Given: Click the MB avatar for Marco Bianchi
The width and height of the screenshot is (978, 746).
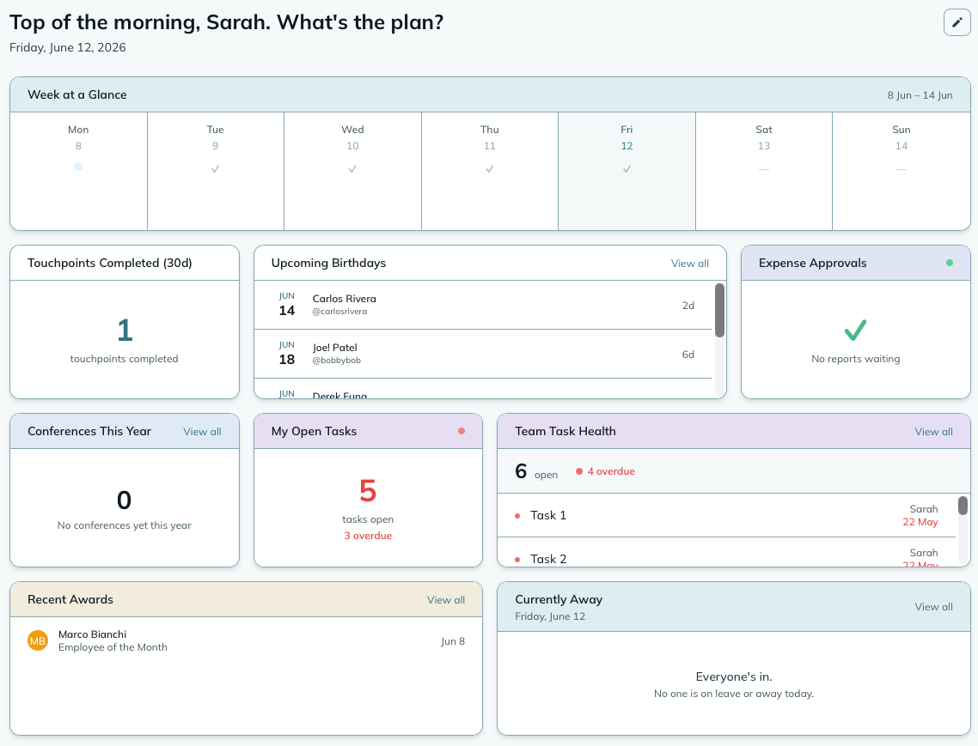Looking at the screenshot, I should (38, 640).
